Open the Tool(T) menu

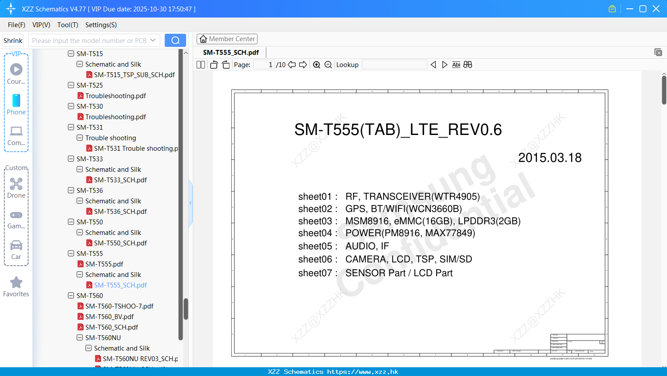pos(68,25)
